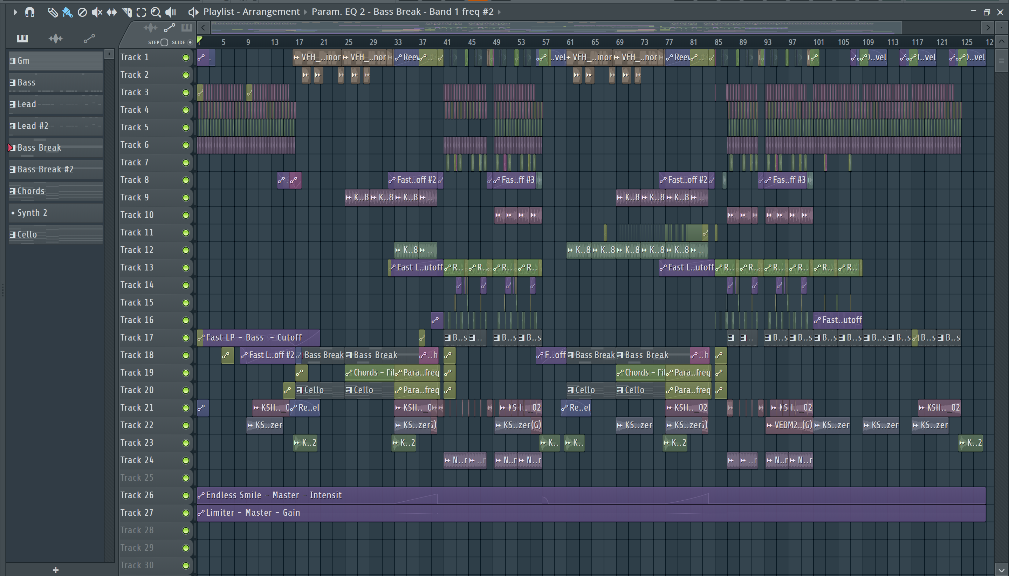This screenshot has height=576, width=1009.
Task: Toggle the SLIDE option
Action: (190, 42)
